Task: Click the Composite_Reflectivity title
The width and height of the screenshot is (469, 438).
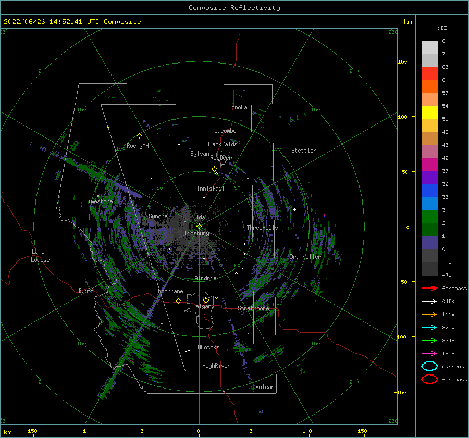Action: [234, 8]
